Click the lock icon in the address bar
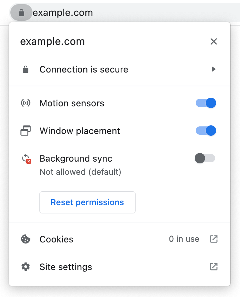 click(x=21, y=13)
